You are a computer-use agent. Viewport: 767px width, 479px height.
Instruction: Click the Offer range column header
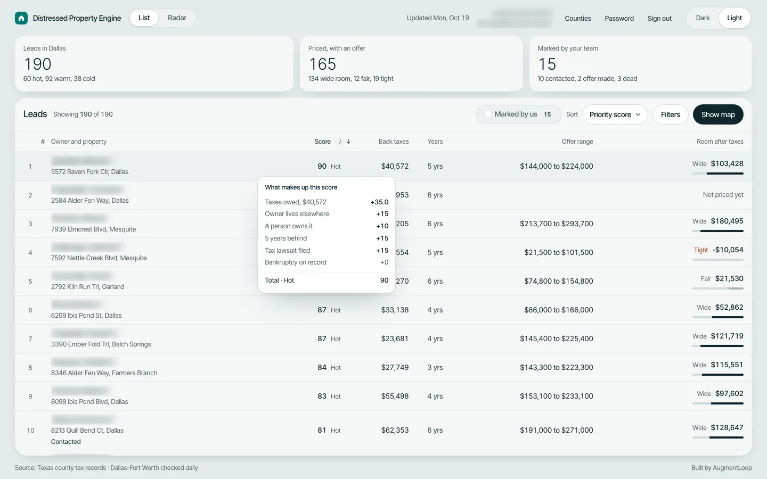point(577,142)
